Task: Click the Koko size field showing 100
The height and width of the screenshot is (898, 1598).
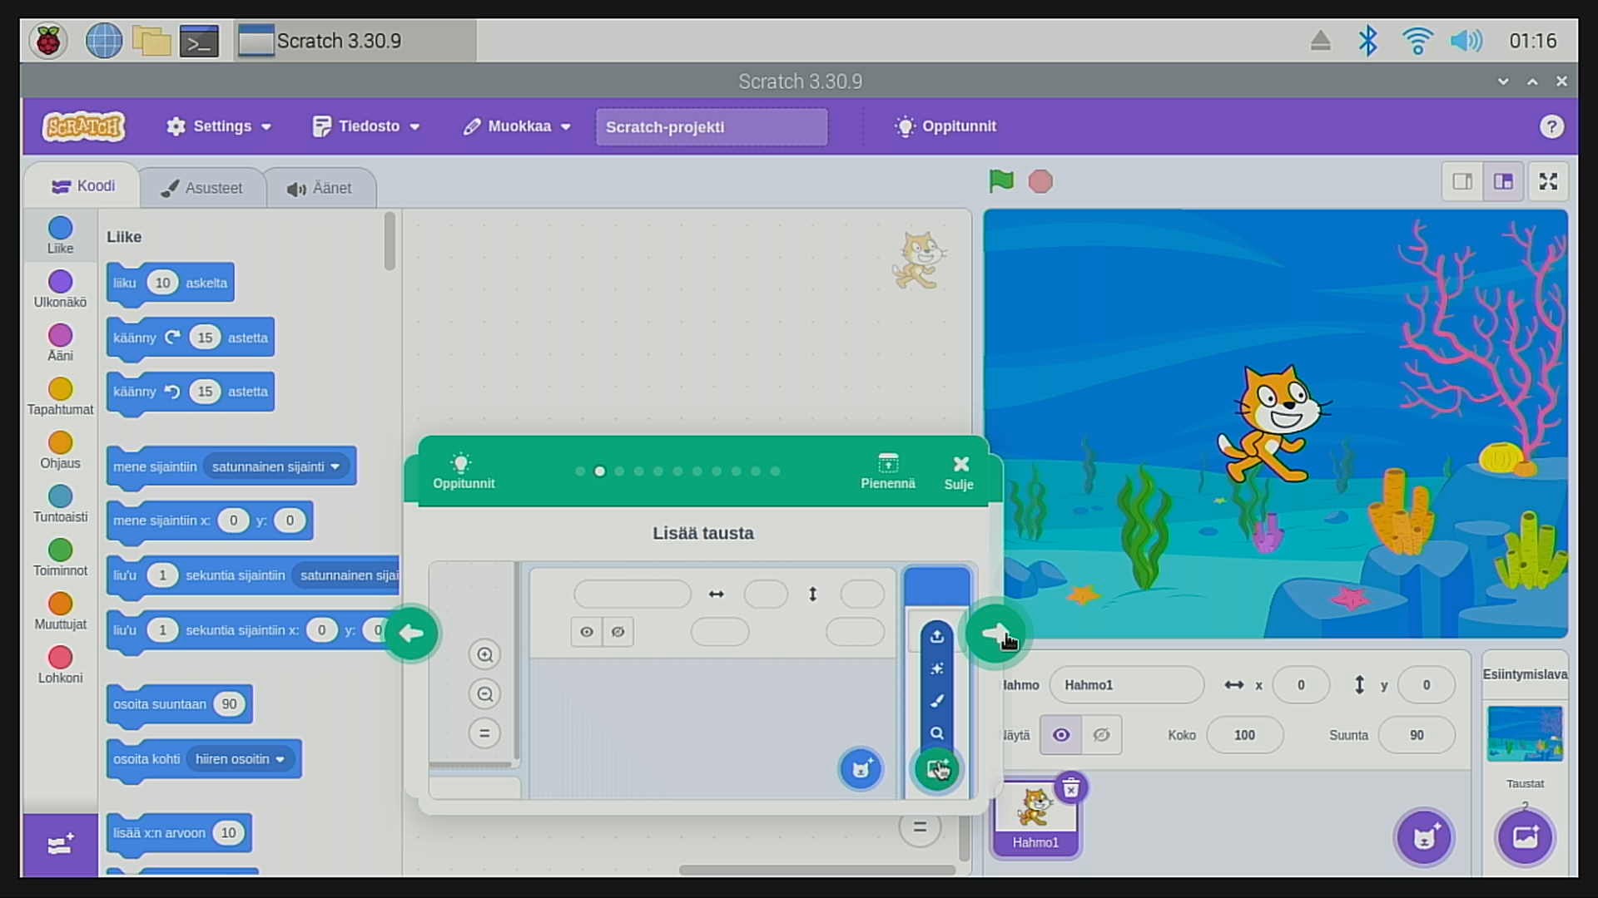Action: pyautogui.click(x=1245, y=735)
